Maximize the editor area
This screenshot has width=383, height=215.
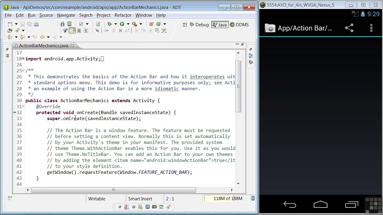(243, 44)
